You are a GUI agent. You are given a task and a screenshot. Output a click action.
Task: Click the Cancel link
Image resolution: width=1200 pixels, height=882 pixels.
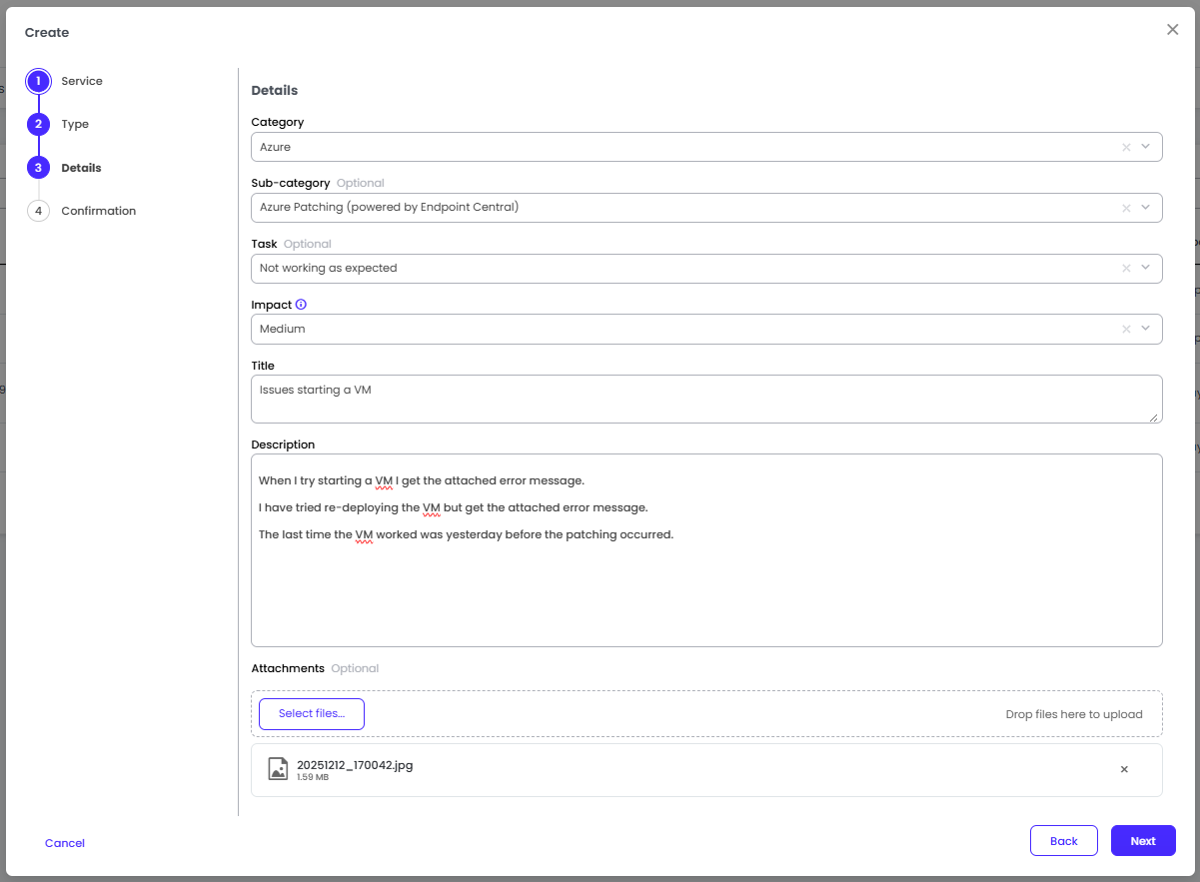click(65, 843)
